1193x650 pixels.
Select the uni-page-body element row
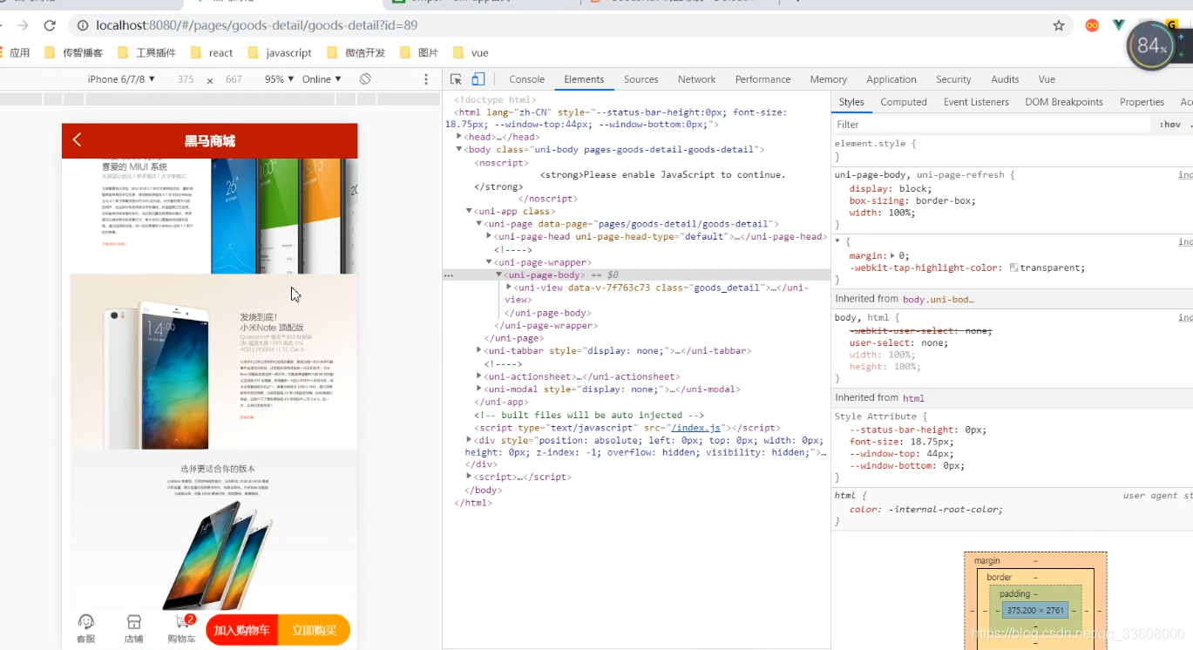tap(636, 274)
